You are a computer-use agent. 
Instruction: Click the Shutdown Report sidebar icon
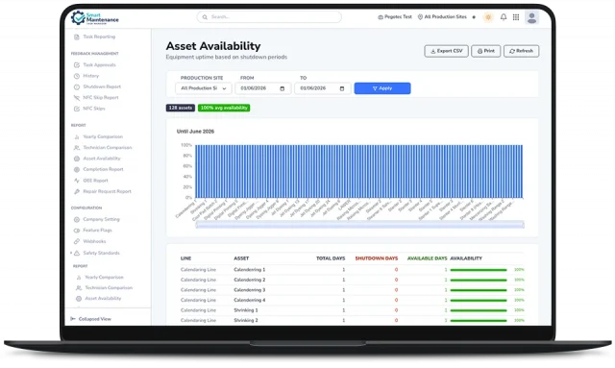77,86
